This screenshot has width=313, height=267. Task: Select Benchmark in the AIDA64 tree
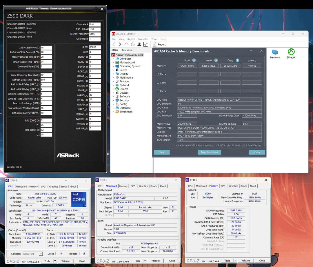point(126,112)
